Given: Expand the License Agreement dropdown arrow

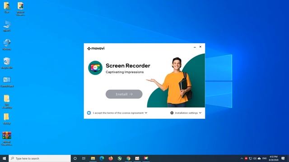Looking at the screenshot, I should [x=146, y=113].
